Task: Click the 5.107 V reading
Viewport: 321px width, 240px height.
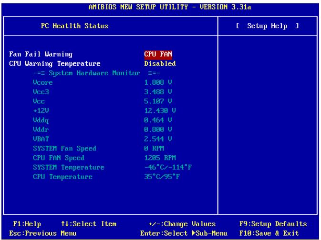Action: coord(158,101)
